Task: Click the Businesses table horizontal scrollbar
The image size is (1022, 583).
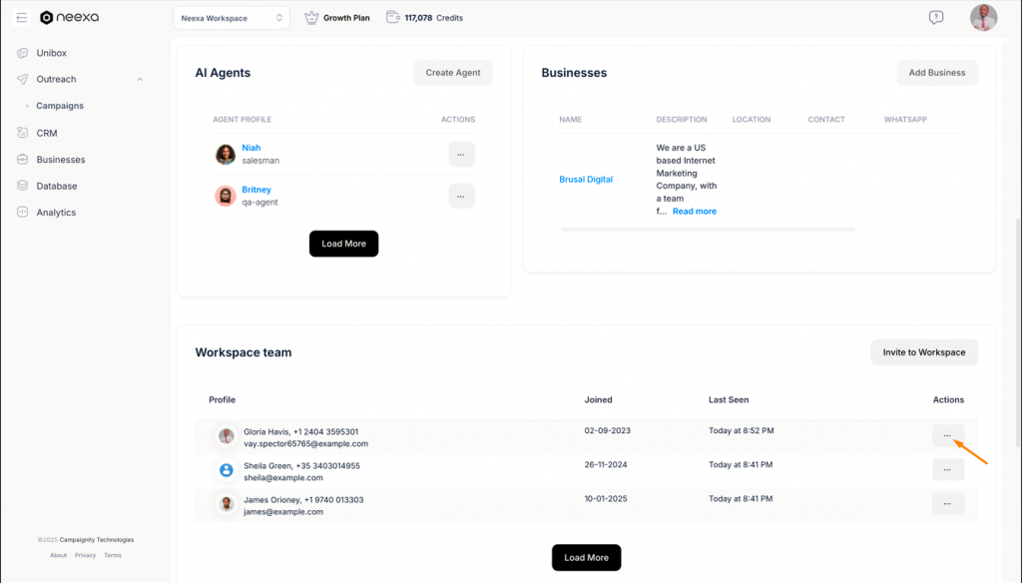Action: pos(707,230)
